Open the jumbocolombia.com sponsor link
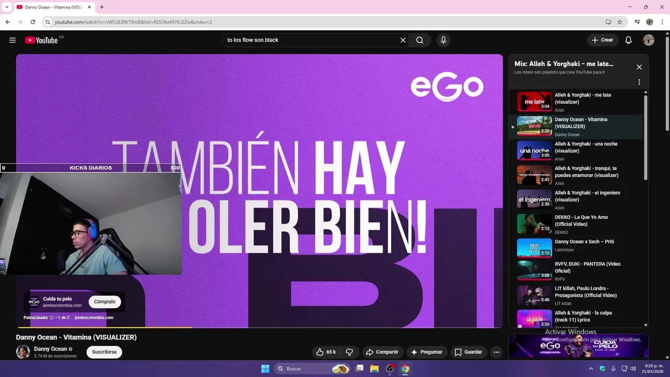Viewport: 670px width, 377px height. point(94,317)
